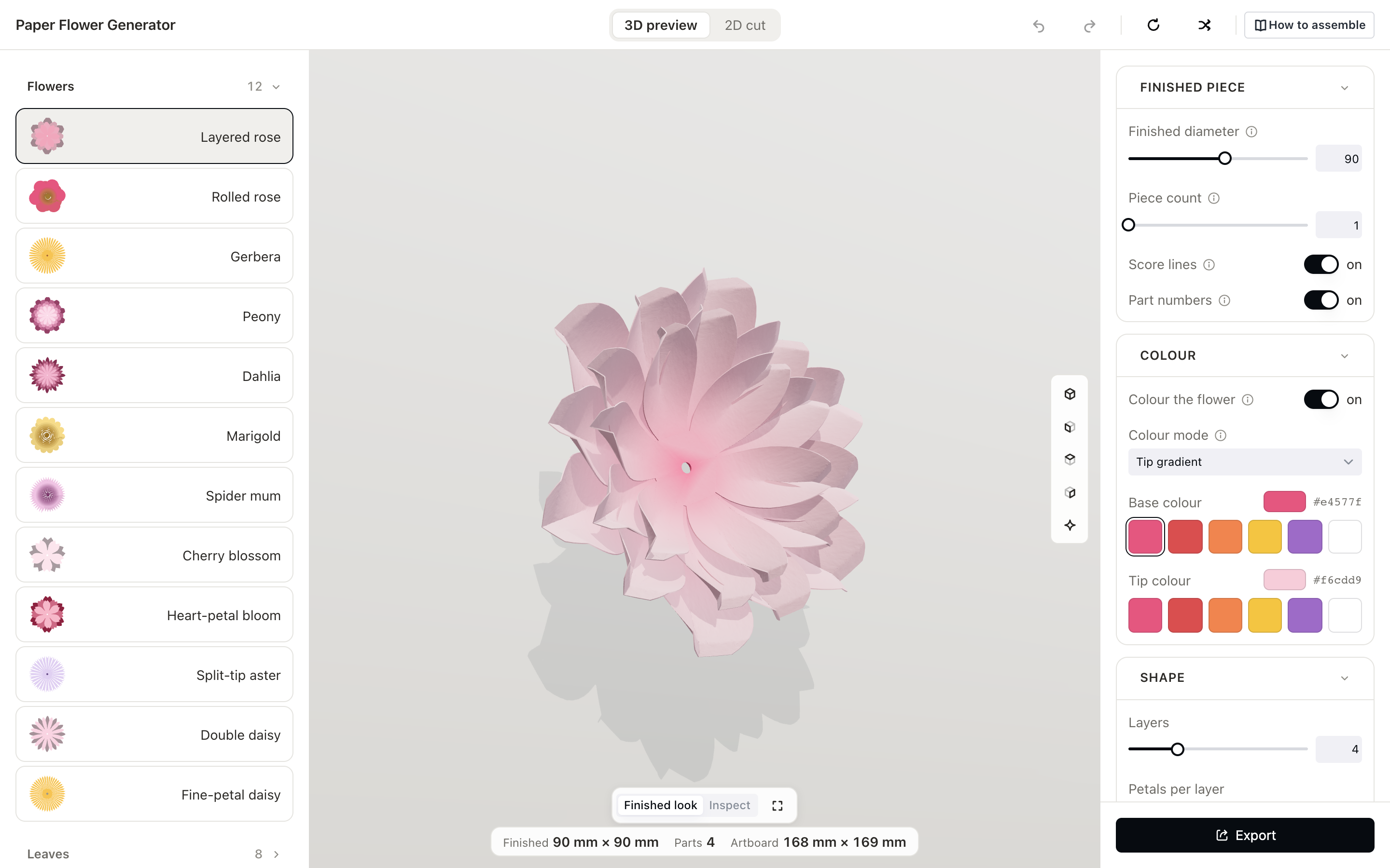1390x868 pixels.
Task: Click the info icon beside Finished diameter
Action: tap(1251, 132)
